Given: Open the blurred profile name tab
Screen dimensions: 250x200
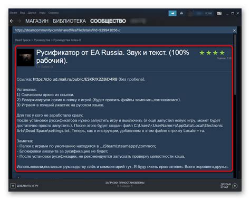Looking at the screenshot, I should click(x=138, y=21).
